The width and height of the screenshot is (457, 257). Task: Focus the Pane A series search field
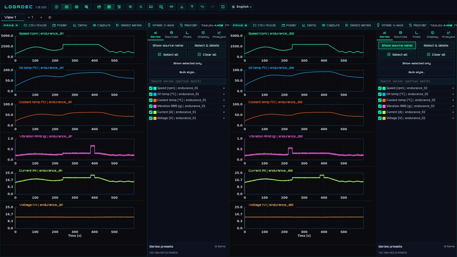point(187,81)
